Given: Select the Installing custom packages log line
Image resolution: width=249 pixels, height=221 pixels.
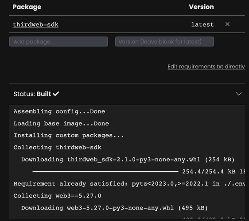Looking at the screenshot, I should [68, 135].
